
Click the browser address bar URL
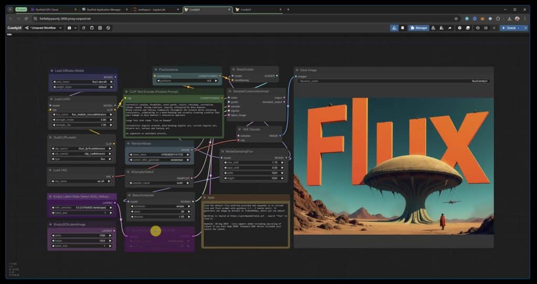pos(65,18)
